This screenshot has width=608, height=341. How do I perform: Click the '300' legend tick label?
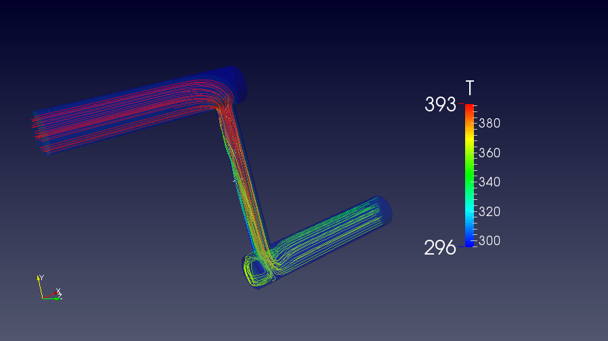[490, 240]
